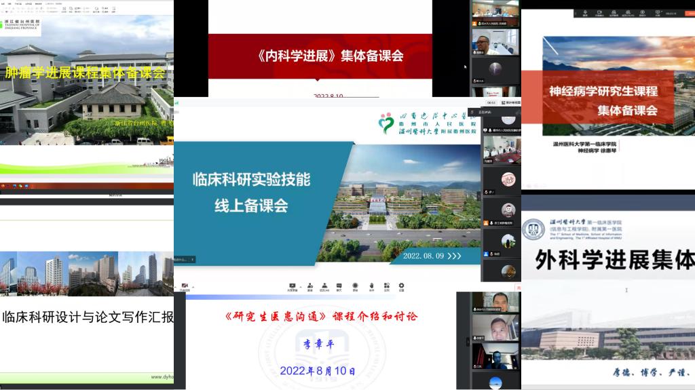Click the 外科学进展集体 slide title
The image size is (695, 390).
614,260
